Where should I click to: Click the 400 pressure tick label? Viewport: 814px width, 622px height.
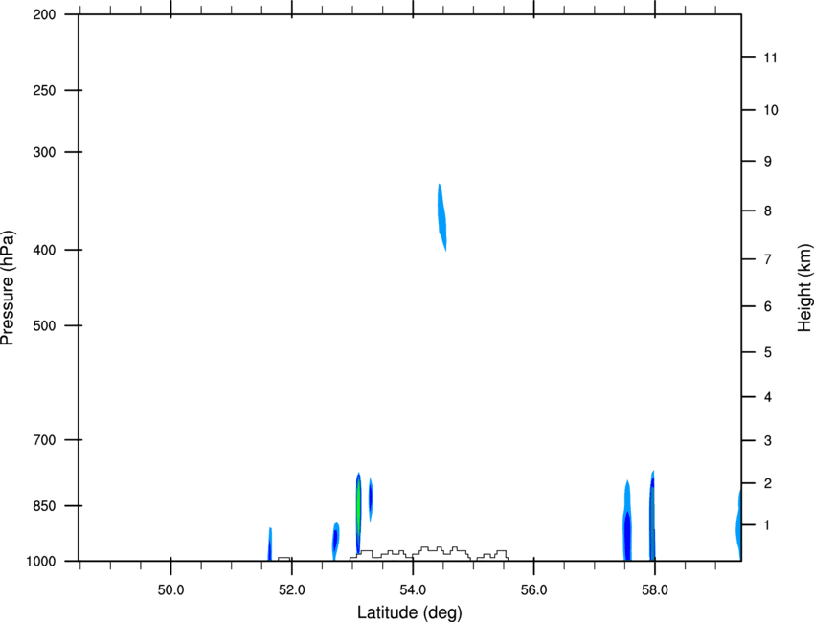pyautogui.click(x=44, y=250)
